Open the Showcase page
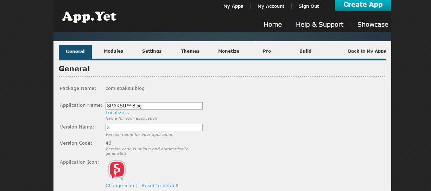 click(373, 25)
